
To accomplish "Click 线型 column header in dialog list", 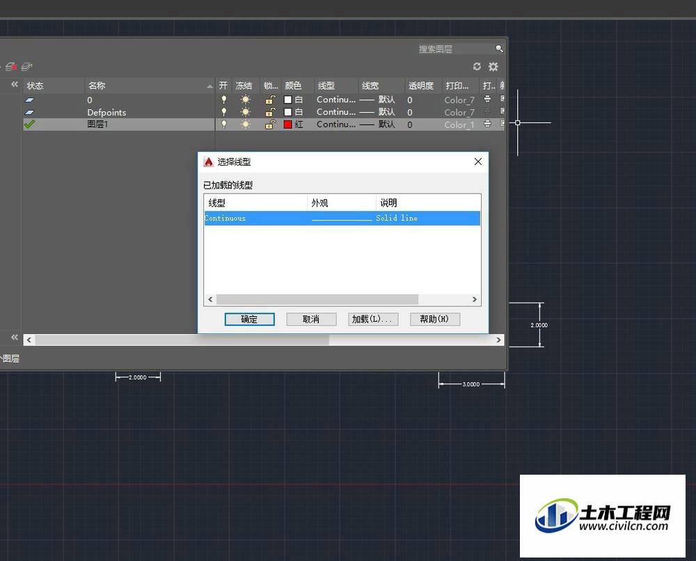I will [x=255, y=203].
